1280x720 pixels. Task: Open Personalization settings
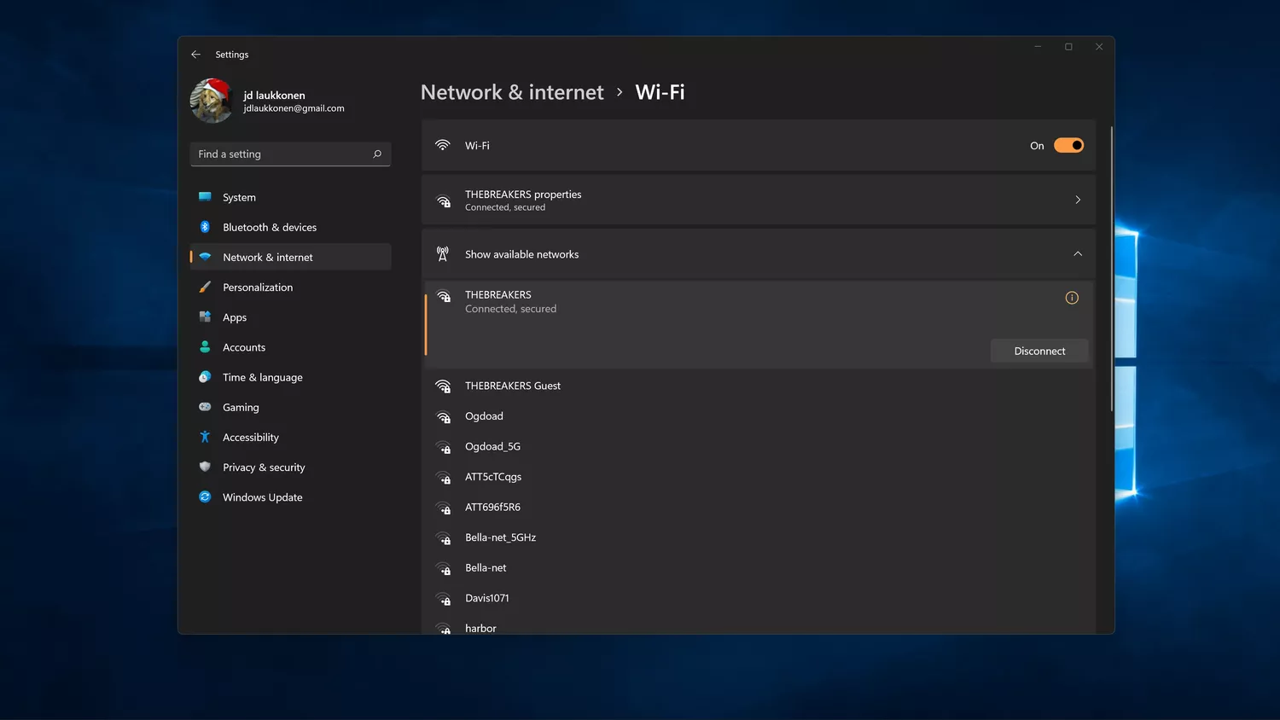coord(290,287)
